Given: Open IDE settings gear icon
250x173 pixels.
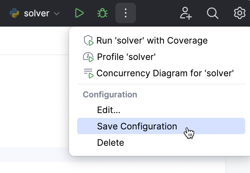Looking at the screenshot, I should point(239,14).
